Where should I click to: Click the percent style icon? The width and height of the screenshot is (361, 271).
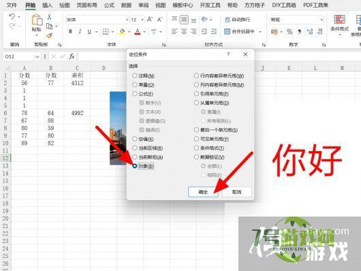(x=289, y=31)
